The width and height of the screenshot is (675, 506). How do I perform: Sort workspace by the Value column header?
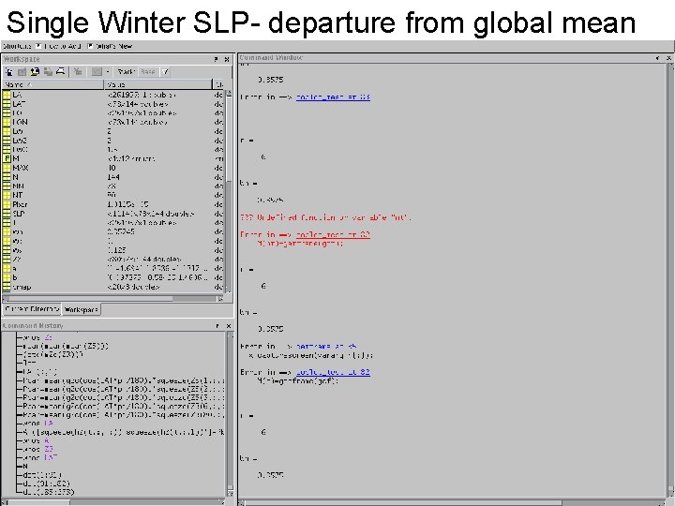pyautogui.click(x=158, y=84)
